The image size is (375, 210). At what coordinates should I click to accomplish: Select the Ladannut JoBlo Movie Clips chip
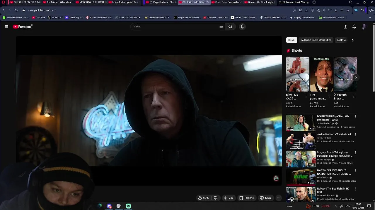(x=316, y=40)
